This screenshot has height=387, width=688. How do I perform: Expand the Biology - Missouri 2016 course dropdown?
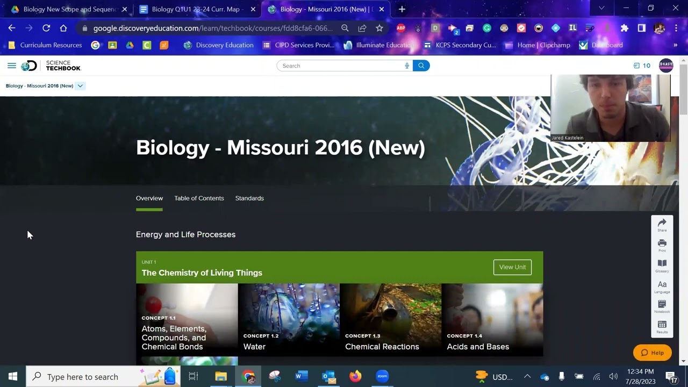click(x=80, y=86)
